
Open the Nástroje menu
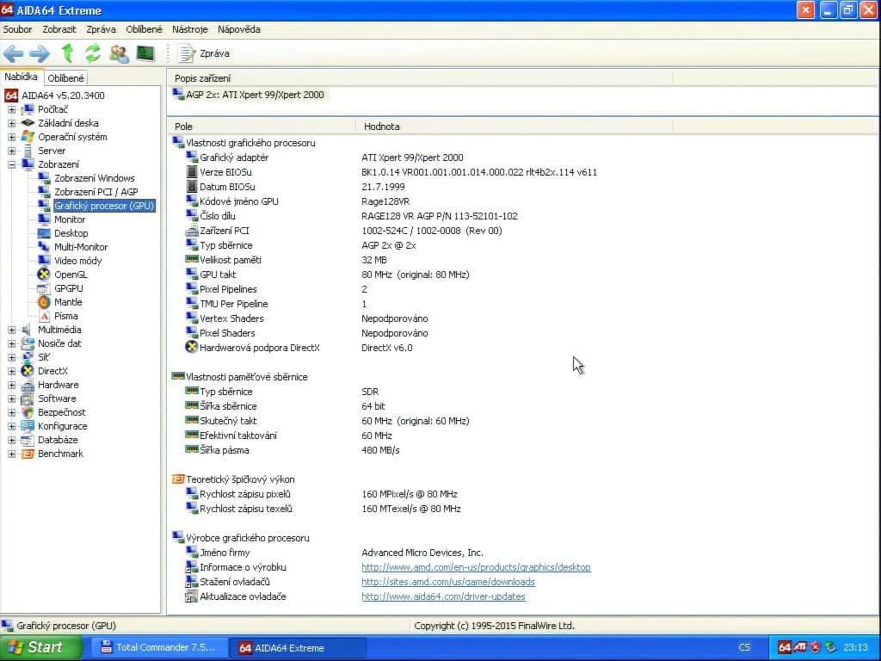click(x=190, y=29)
